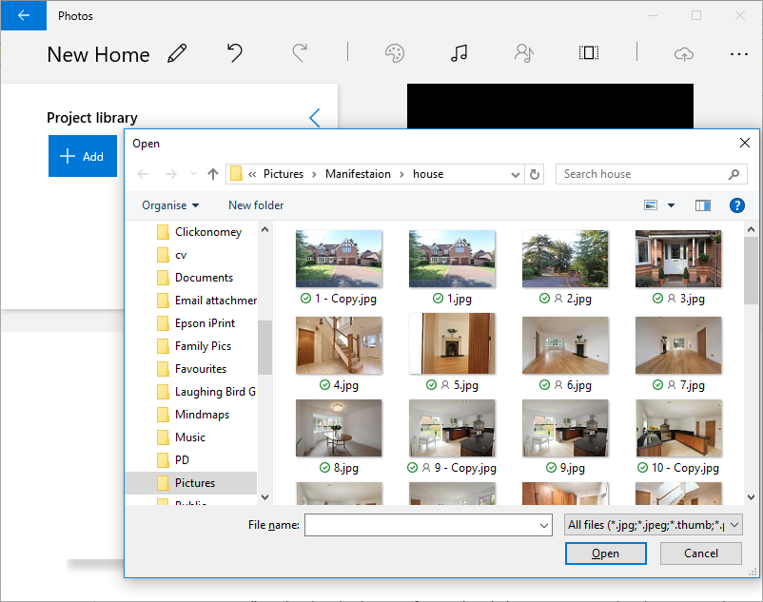This screenshot has height=602, width=763.
Task: Select 4.jpg staircase thumbnail
Action: [339, 345]
